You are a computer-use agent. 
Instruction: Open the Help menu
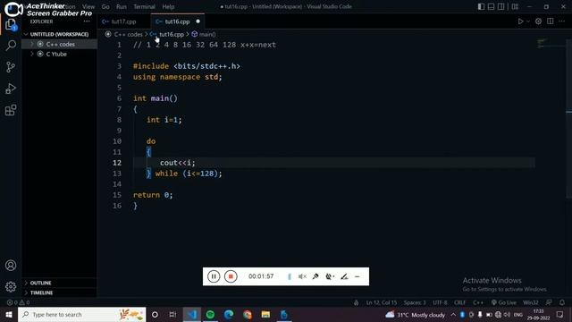[x=168, y=6]
